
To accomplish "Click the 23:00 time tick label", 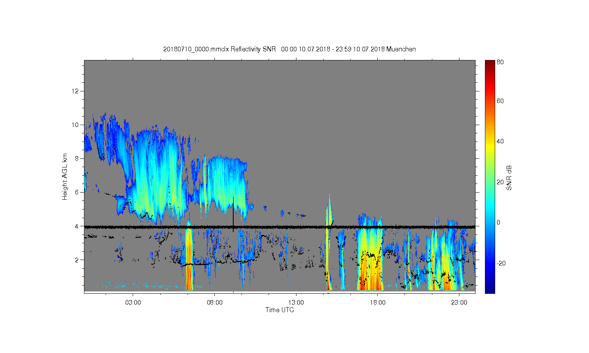I will [x=459, y=303].
